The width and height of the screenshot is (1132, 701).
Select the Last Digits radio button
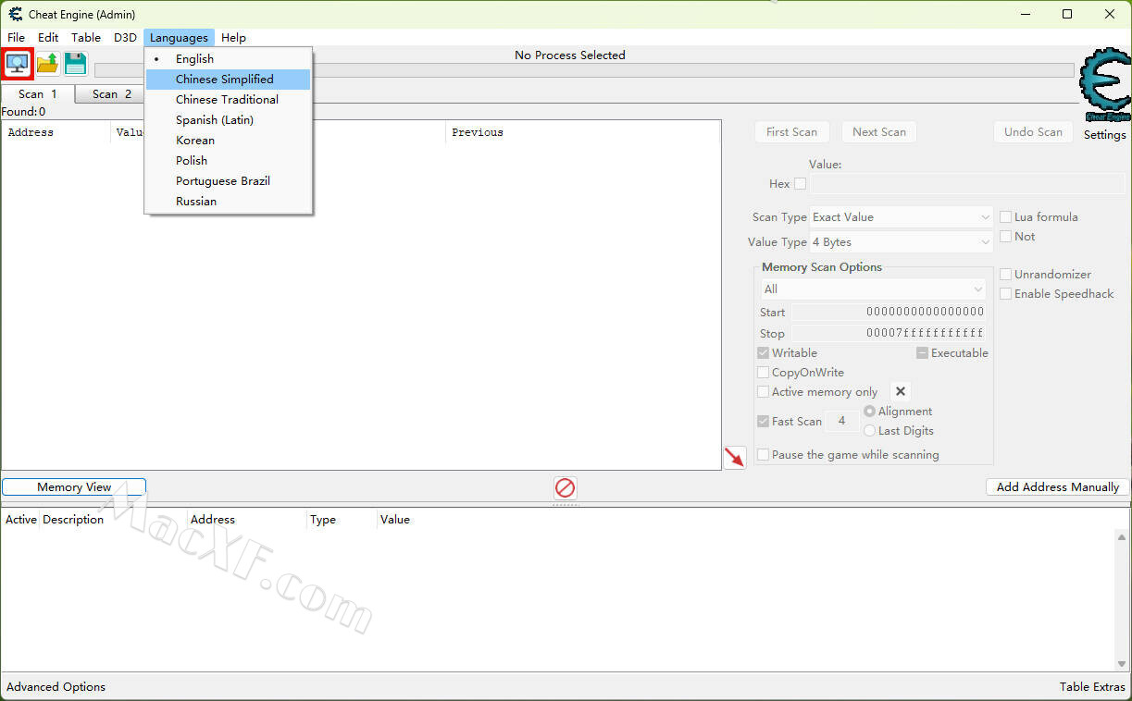tap(869, 431)
